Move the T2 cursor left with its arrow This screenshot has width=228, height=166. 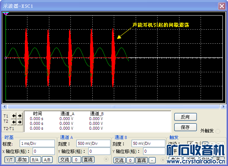click(14, 122)
